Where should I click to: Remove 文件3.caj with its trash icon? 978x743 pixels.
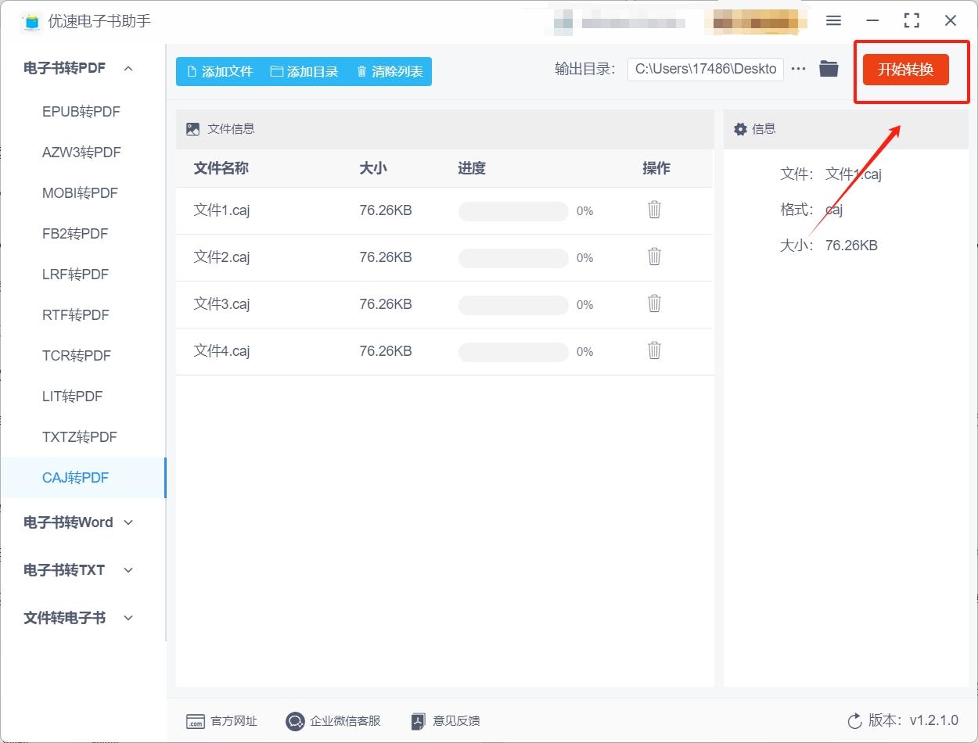(x=655, y=303)
